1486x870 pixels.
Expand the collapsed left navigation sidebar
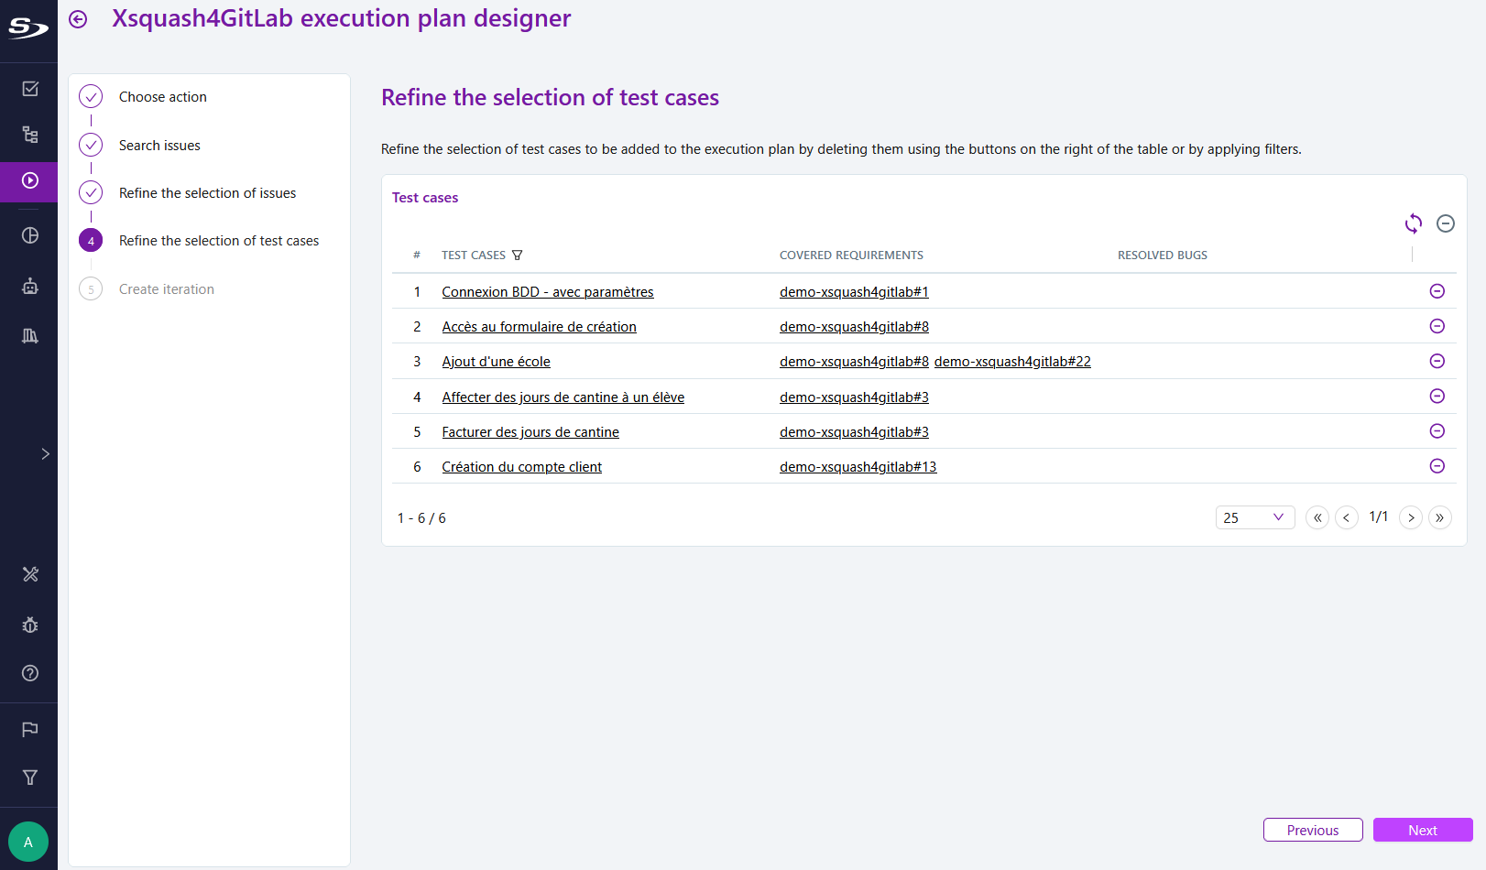pyautogui.click(x=44, y=452)
